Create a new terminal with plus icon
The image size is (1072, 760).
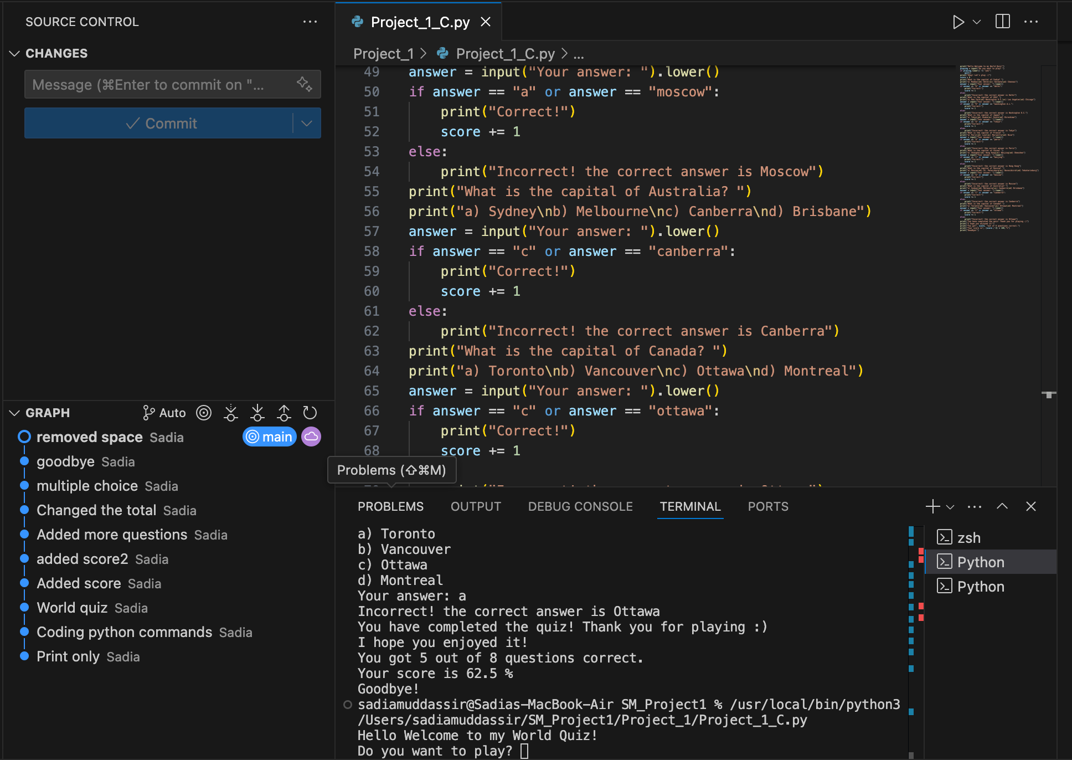point(932,506)
